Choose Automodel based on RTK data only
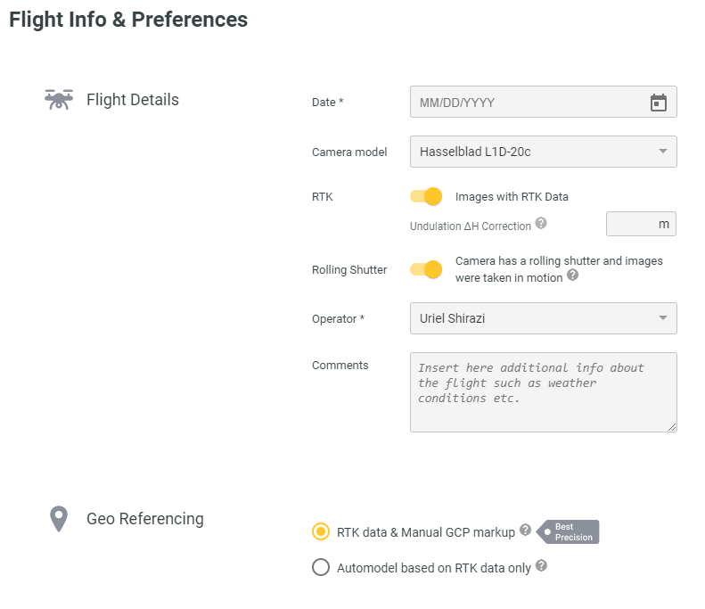705x609 pixels. coord(321,567)
